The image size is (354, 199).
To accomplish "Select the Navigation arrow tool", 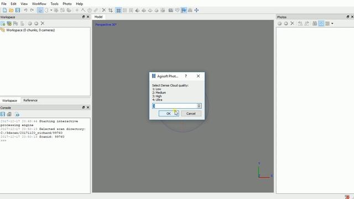I will point(40,10).
